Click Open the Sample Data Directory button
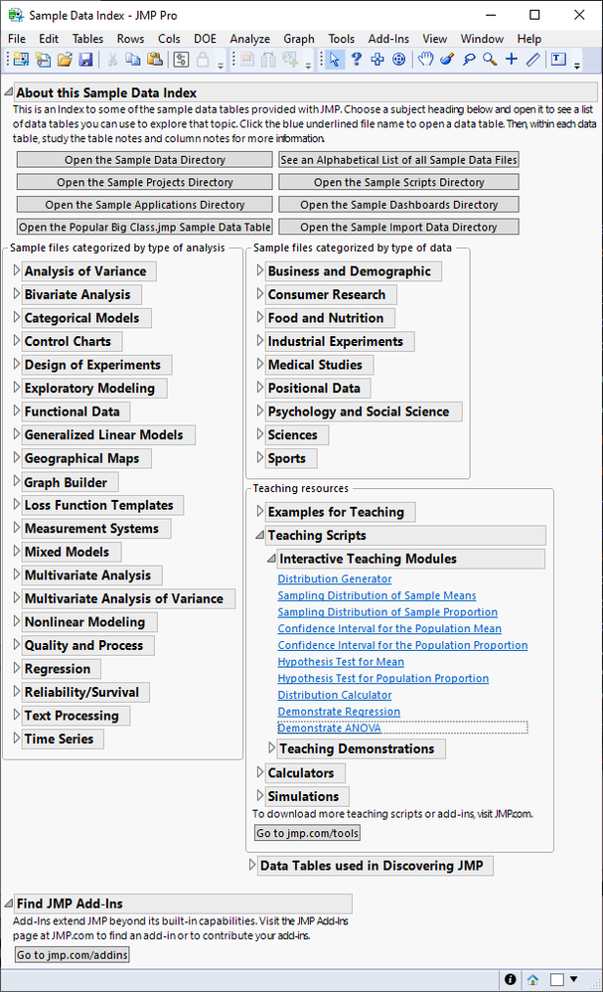 [144, 160]
